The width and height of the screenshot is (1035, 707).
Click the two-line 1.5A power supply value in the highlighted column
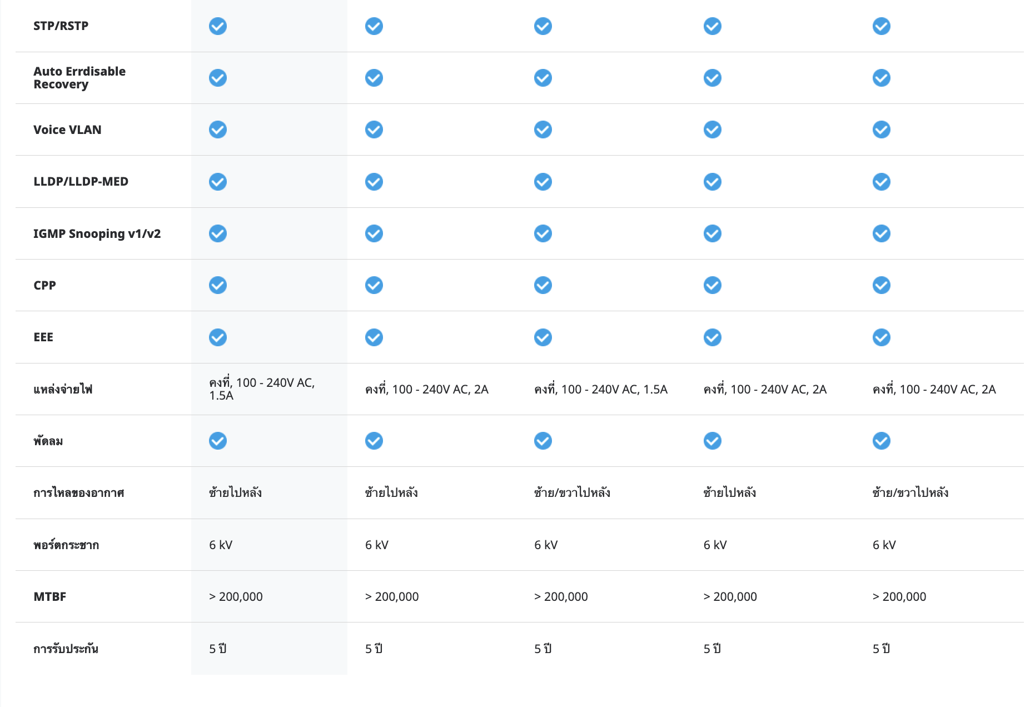pyautogui.click(x=261, y=389)
